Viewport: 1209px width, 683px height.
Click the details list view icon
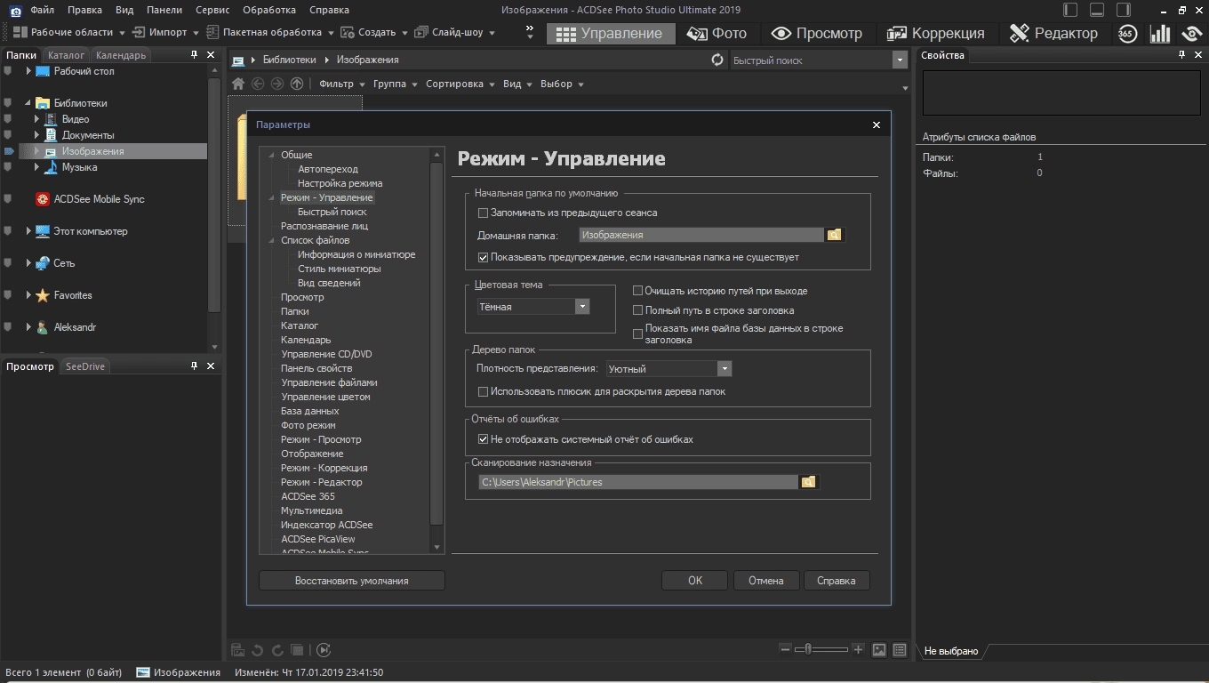[x=900, y=650]
